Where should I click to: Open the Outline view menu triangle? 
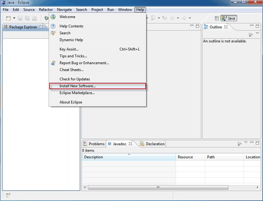pos(257,33)
